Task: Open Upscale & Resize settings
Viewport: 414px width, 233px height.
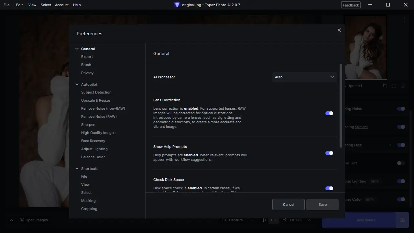Action: pyautogui.click(x=96, y=100)
